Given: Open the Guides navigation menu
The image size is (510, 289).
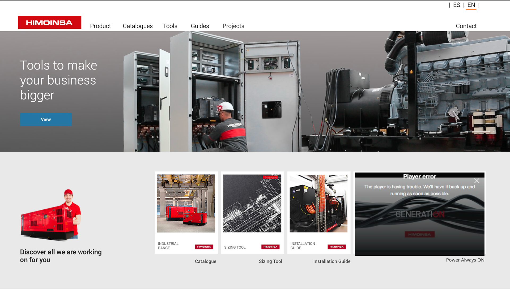Looking at the screenshot, I should (200, 26).
